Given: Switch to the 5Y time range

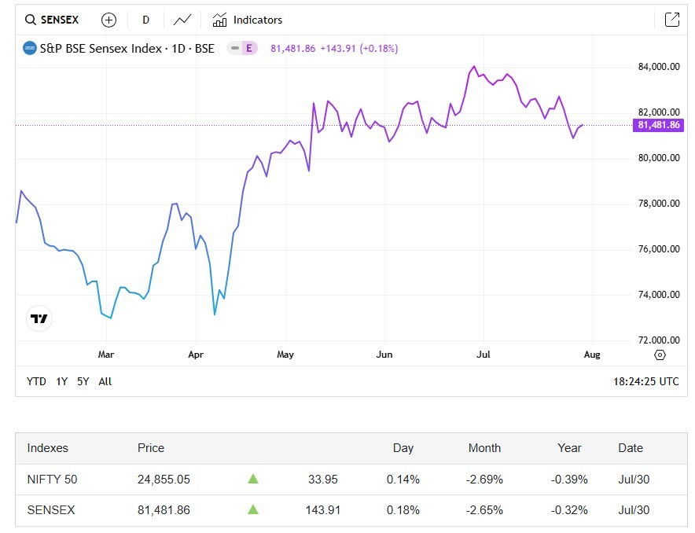Looking at the screenshot, I should click(83, 381).
